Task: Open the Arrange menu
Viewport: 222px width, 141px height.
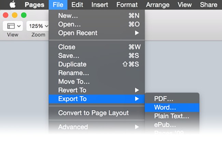Action: point(157,5)
